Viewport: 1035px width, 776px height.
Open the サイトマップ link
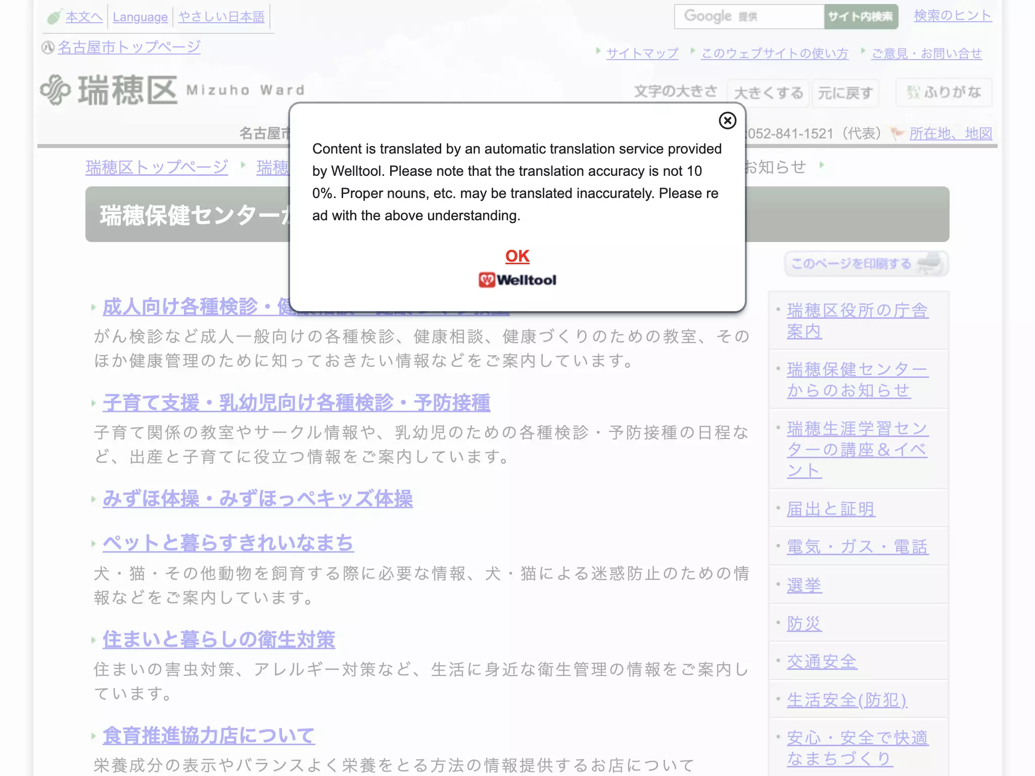tap(642, 53)
